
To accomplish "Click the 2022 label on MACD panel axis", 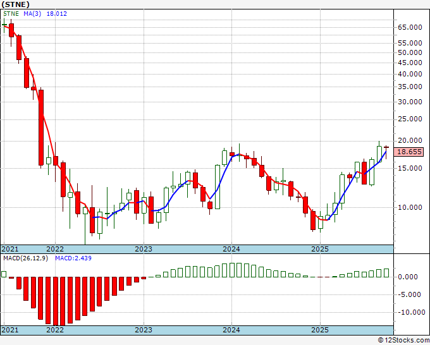I will pos(55,330).
